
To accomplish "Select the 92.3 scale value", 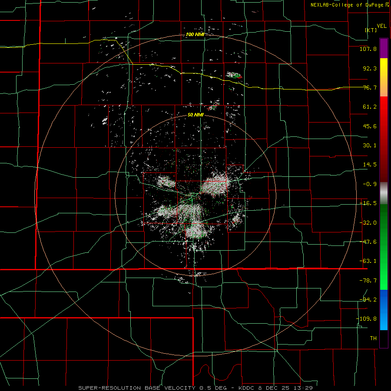I will point(370,68).
